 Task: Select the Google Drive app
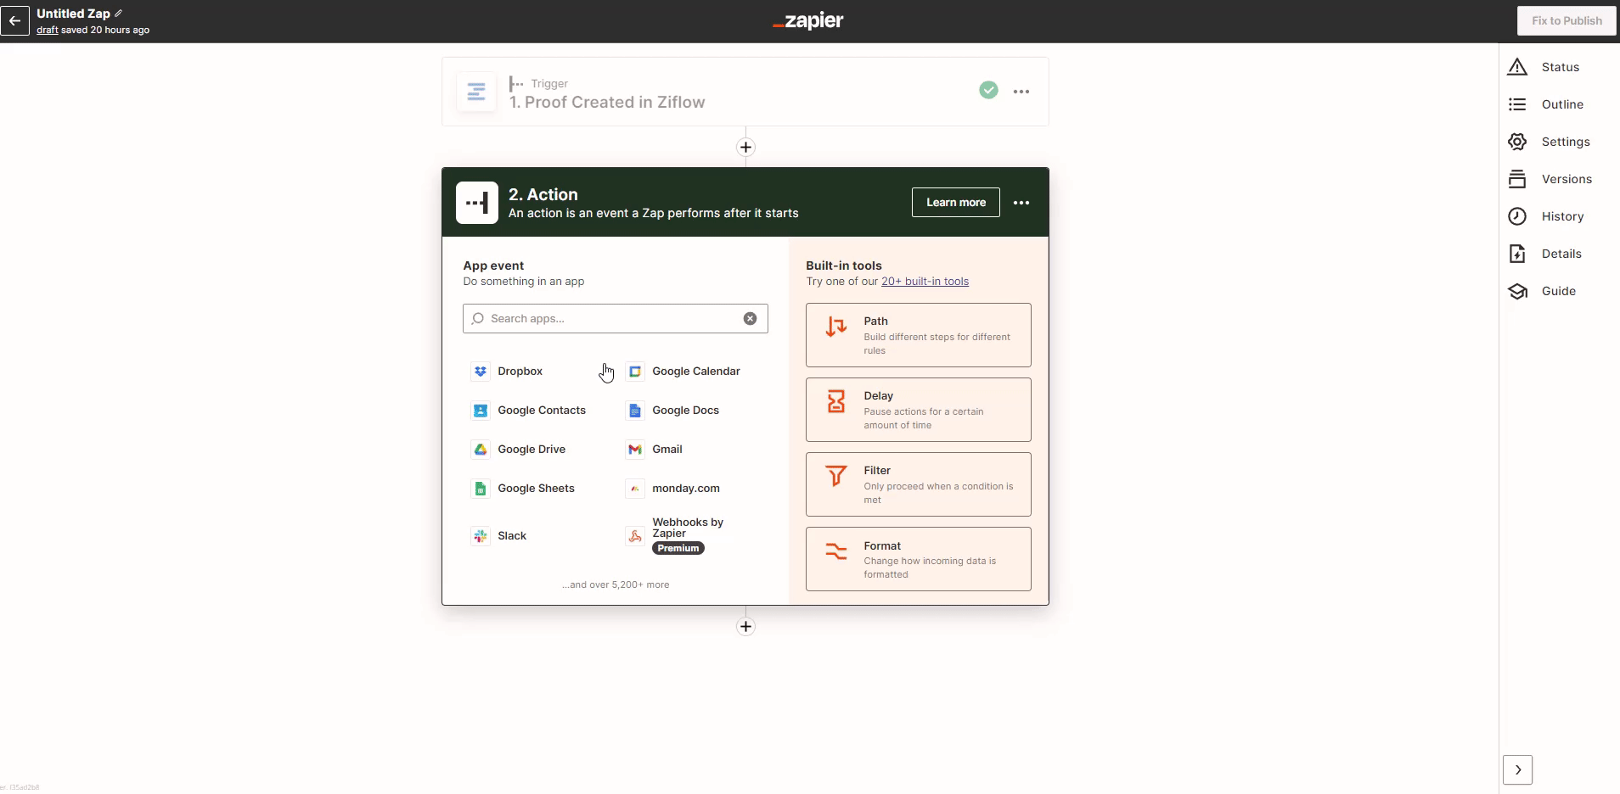tap(531, 450)
